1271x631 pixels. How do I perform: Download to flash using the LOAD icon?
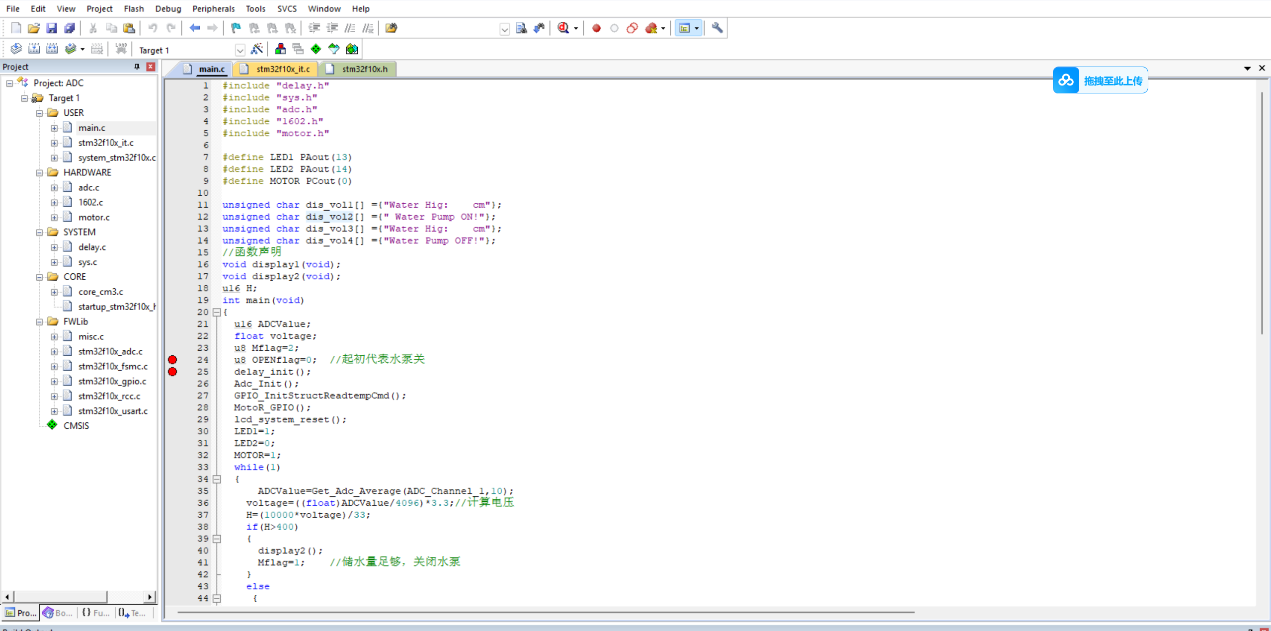point(121,49)
